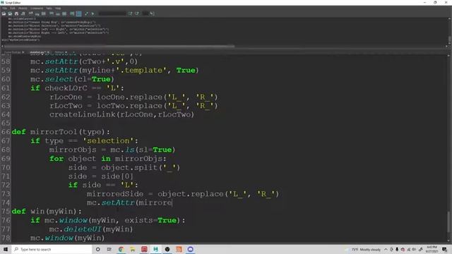Click "if checkLOrC == 'L':" line

coord(77,88)
